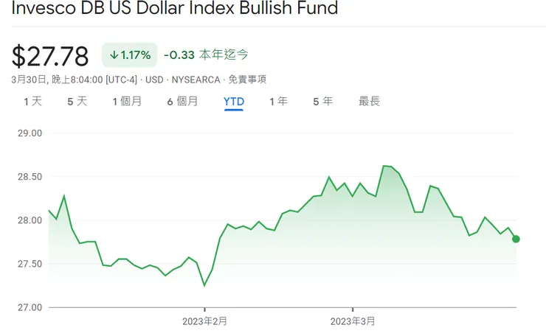Click the Invesco DB US Dollar Index title
The image size is (546, 336).
click(x=174, y=10)
